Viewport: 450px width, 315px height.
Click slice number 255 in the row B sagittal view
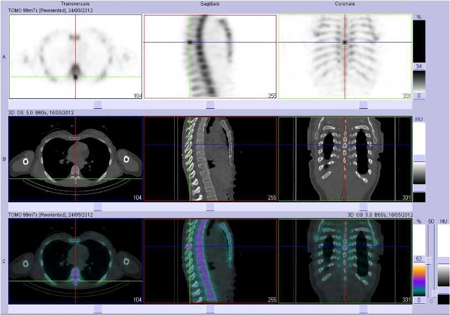point(272,197)
